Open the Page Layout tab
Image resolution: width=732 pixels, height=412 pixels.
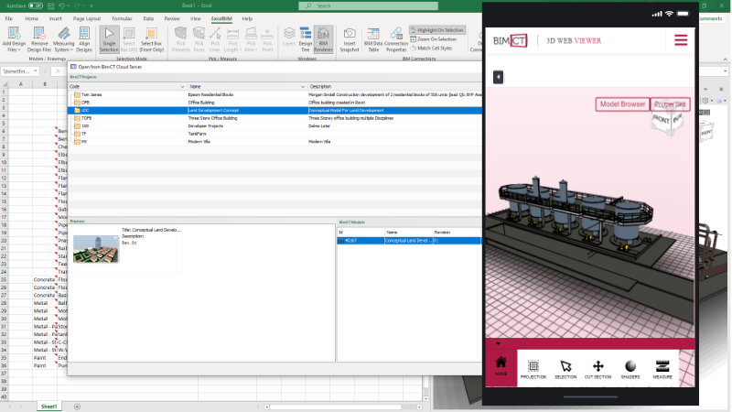87,18
